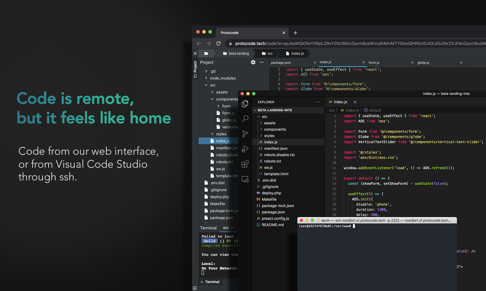Open the Explorer more actions ellipsis
Viewport: 486px width, 291px height.
pos(317,102)
